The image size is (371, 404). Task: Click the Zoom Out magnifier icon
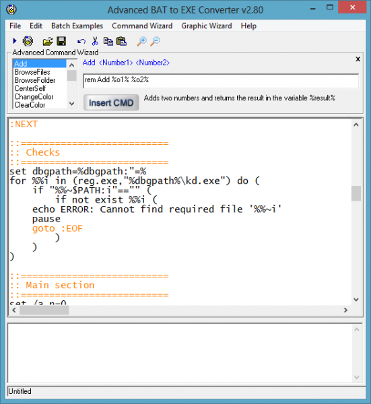click(155, 41)
